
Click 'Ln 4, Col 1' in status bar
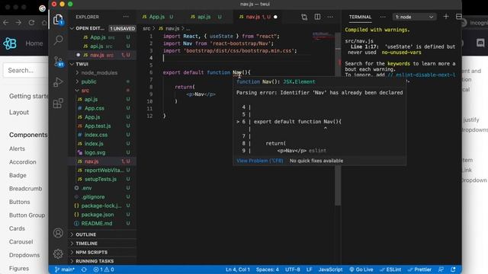click(237, 269)
